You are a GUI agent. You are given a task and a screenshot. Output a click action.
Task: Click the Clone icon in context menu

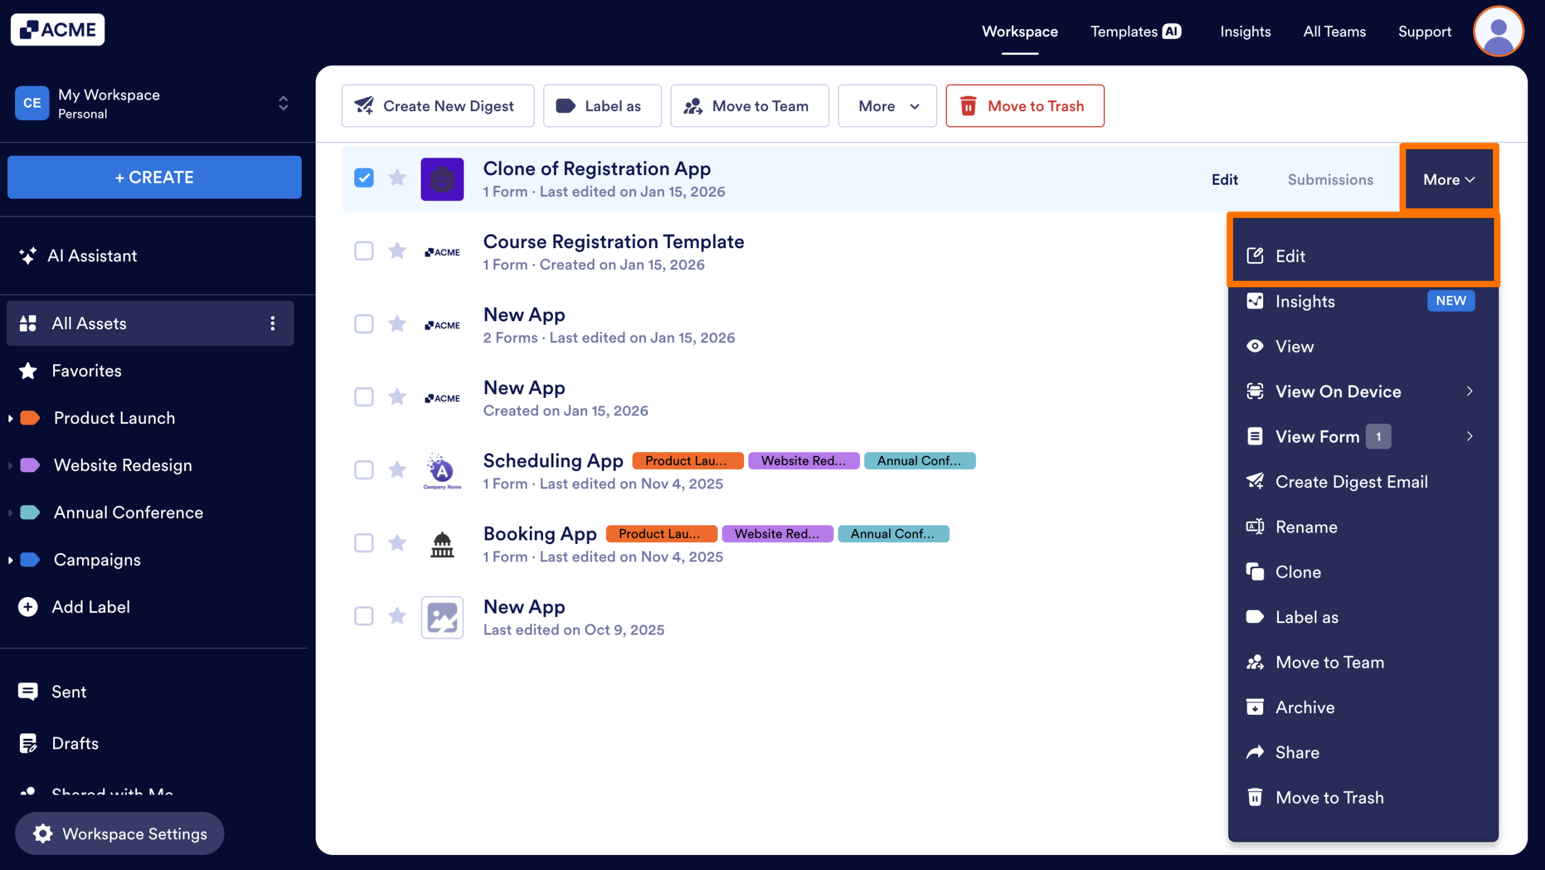coord(1255,572)
